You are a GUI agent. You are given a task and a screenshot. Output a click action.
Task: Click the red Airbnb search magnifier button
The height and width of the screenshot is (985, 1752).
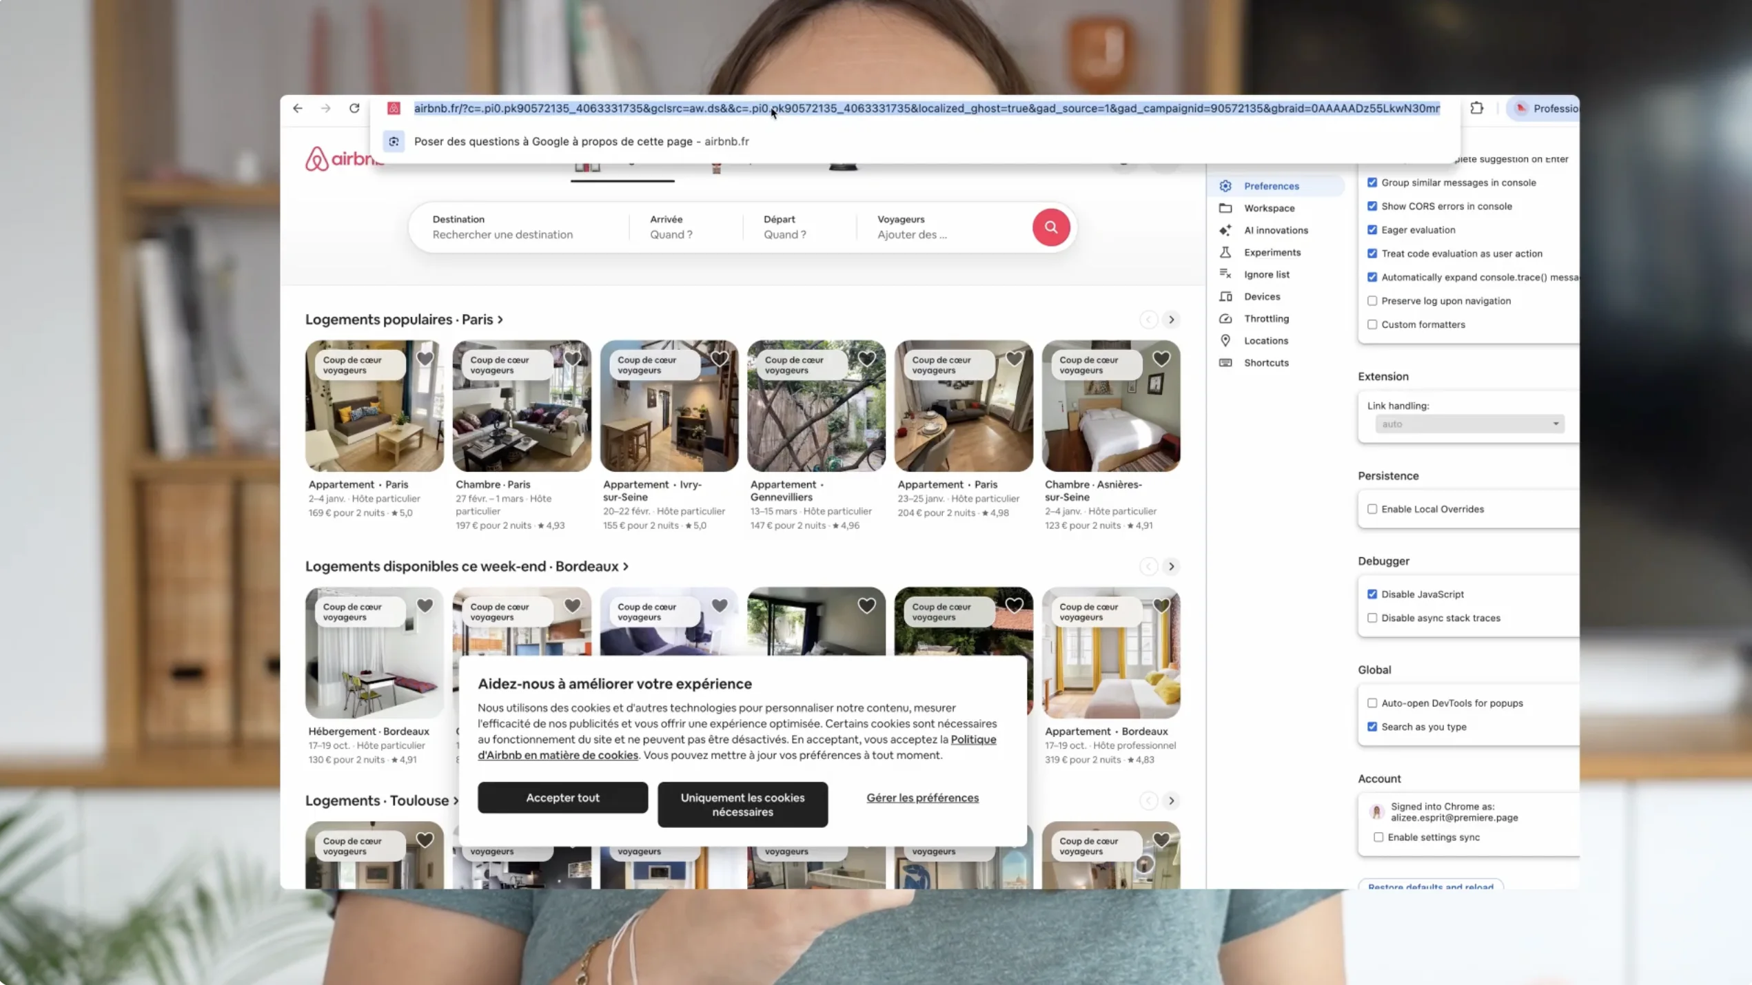coord(1050,227)
